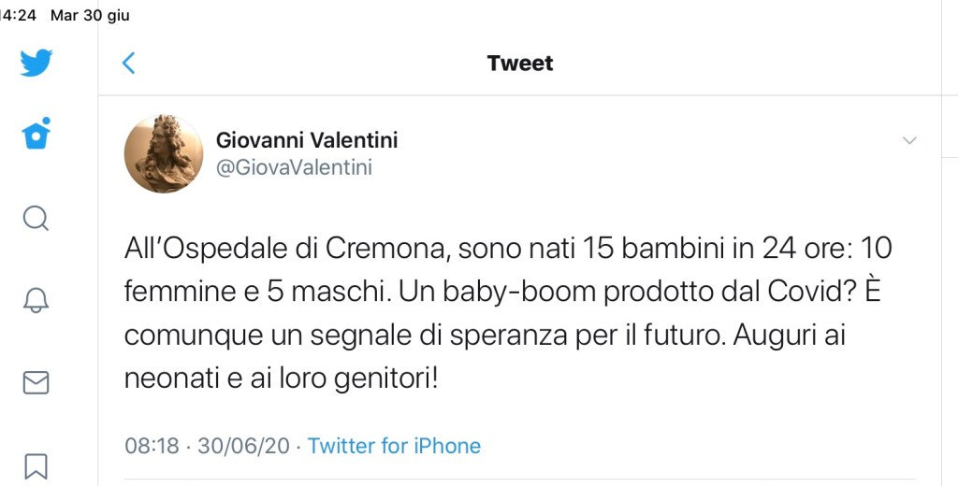Expand the tweet options chevron

(908, 141)
